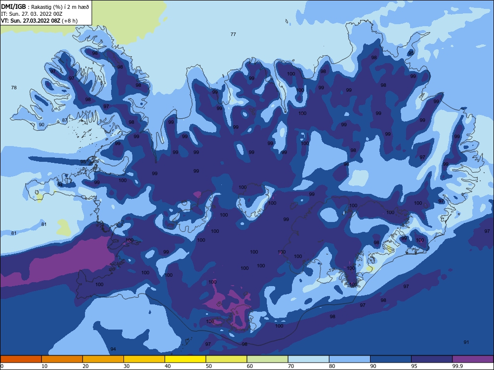
Task: Click the map value 77 over the northern sea
Action: coord(233,35)
